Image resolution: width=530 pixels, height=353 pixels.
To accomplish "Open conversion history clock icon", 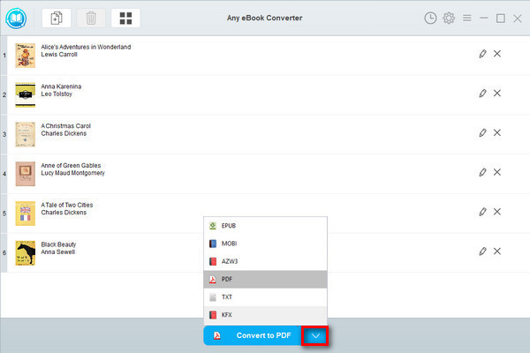I will [430, 18].
